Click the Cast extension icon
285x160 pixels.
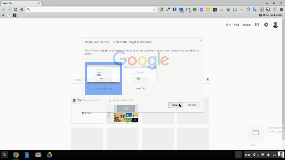pyautogui.click(x=235, y=10)
